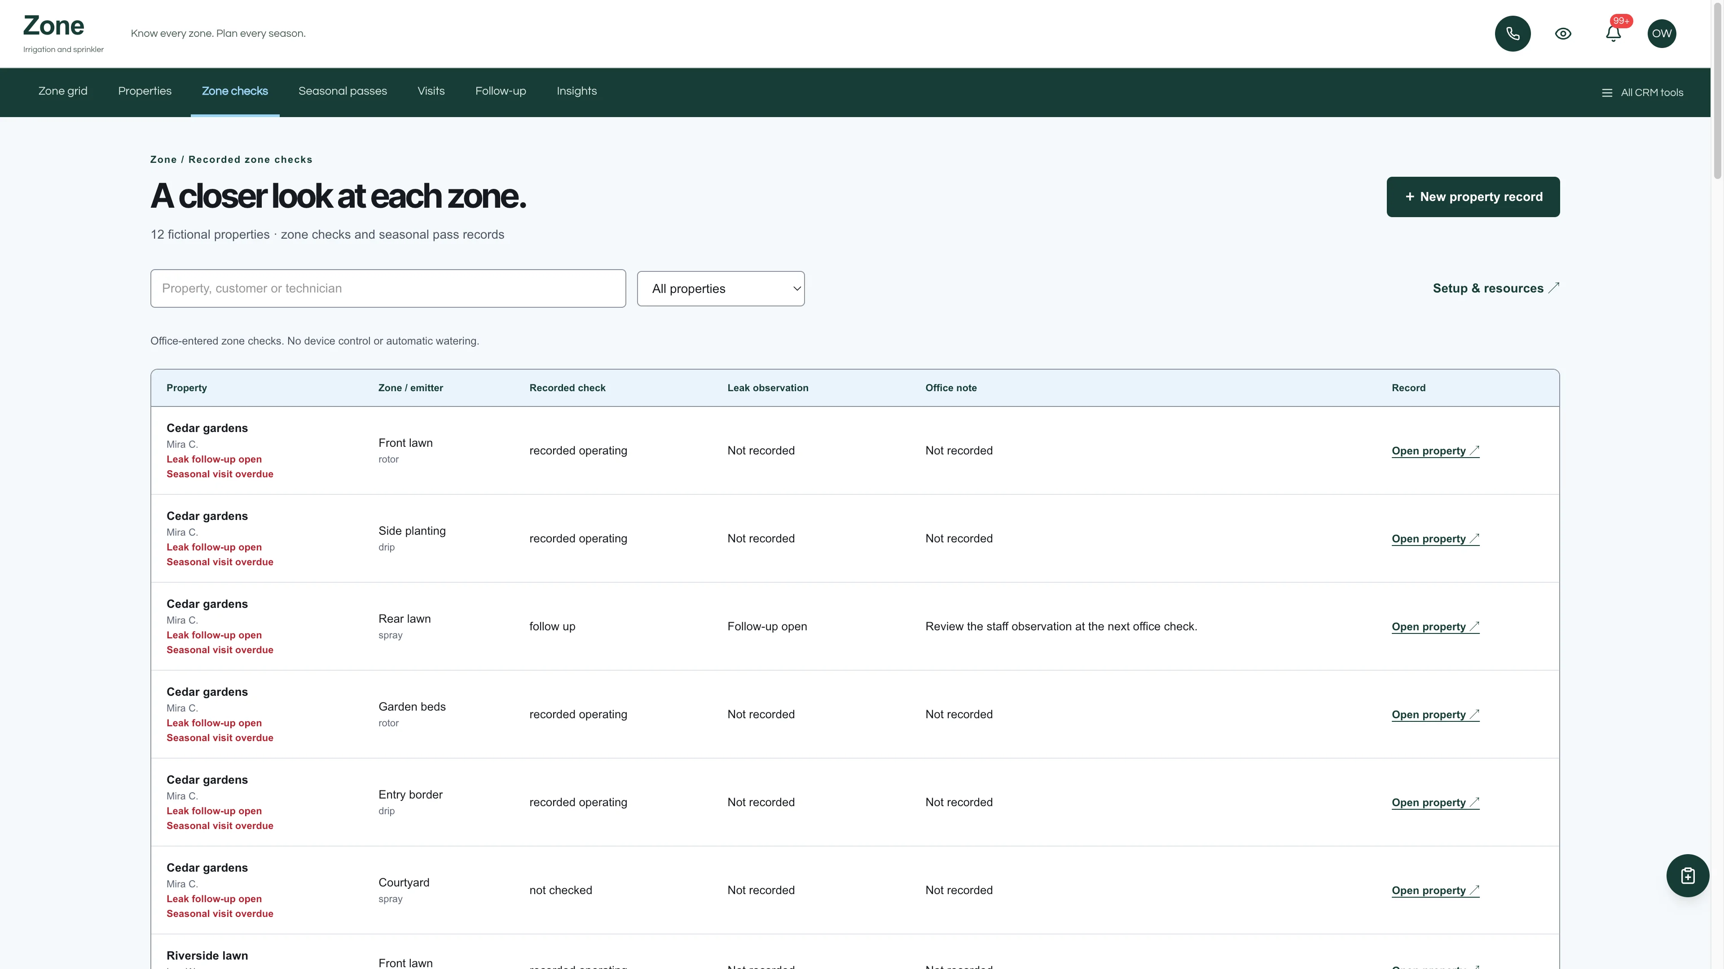
Task: Select the Zone checks tab
Action: pos(235,91)
